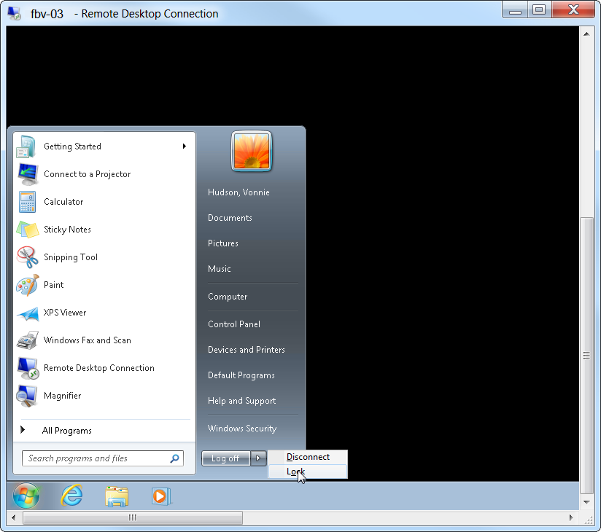Click the horizontal scrollbar right arrow
Image resolution: width=601 pixels, height=532 pixels.
571,518
